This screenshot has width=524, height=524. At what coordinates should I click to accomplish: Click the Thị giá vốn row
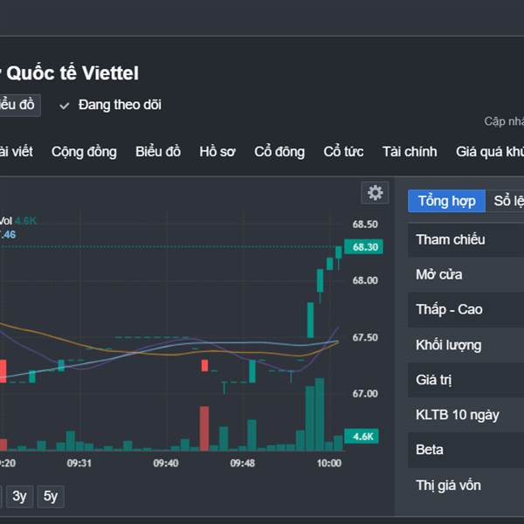[465, 486]
